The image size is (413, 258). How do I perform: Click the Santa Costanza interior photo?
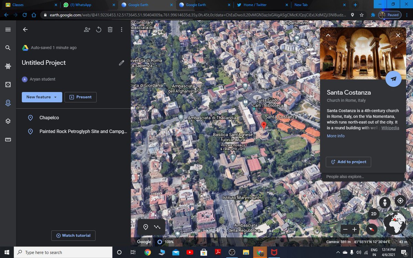(x=363, y=54)
